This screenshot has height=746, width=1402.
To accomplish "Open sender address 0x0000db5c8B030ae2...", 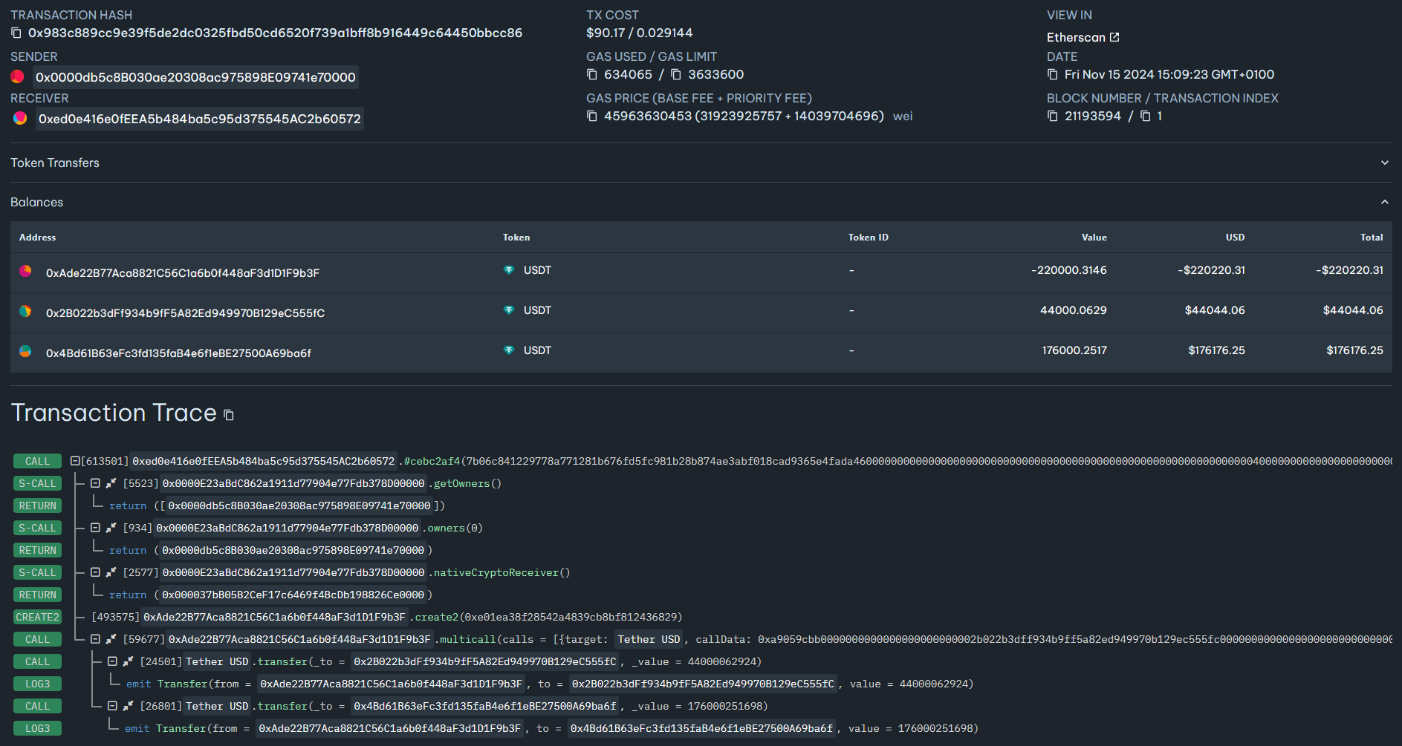I will pos(195,77).
